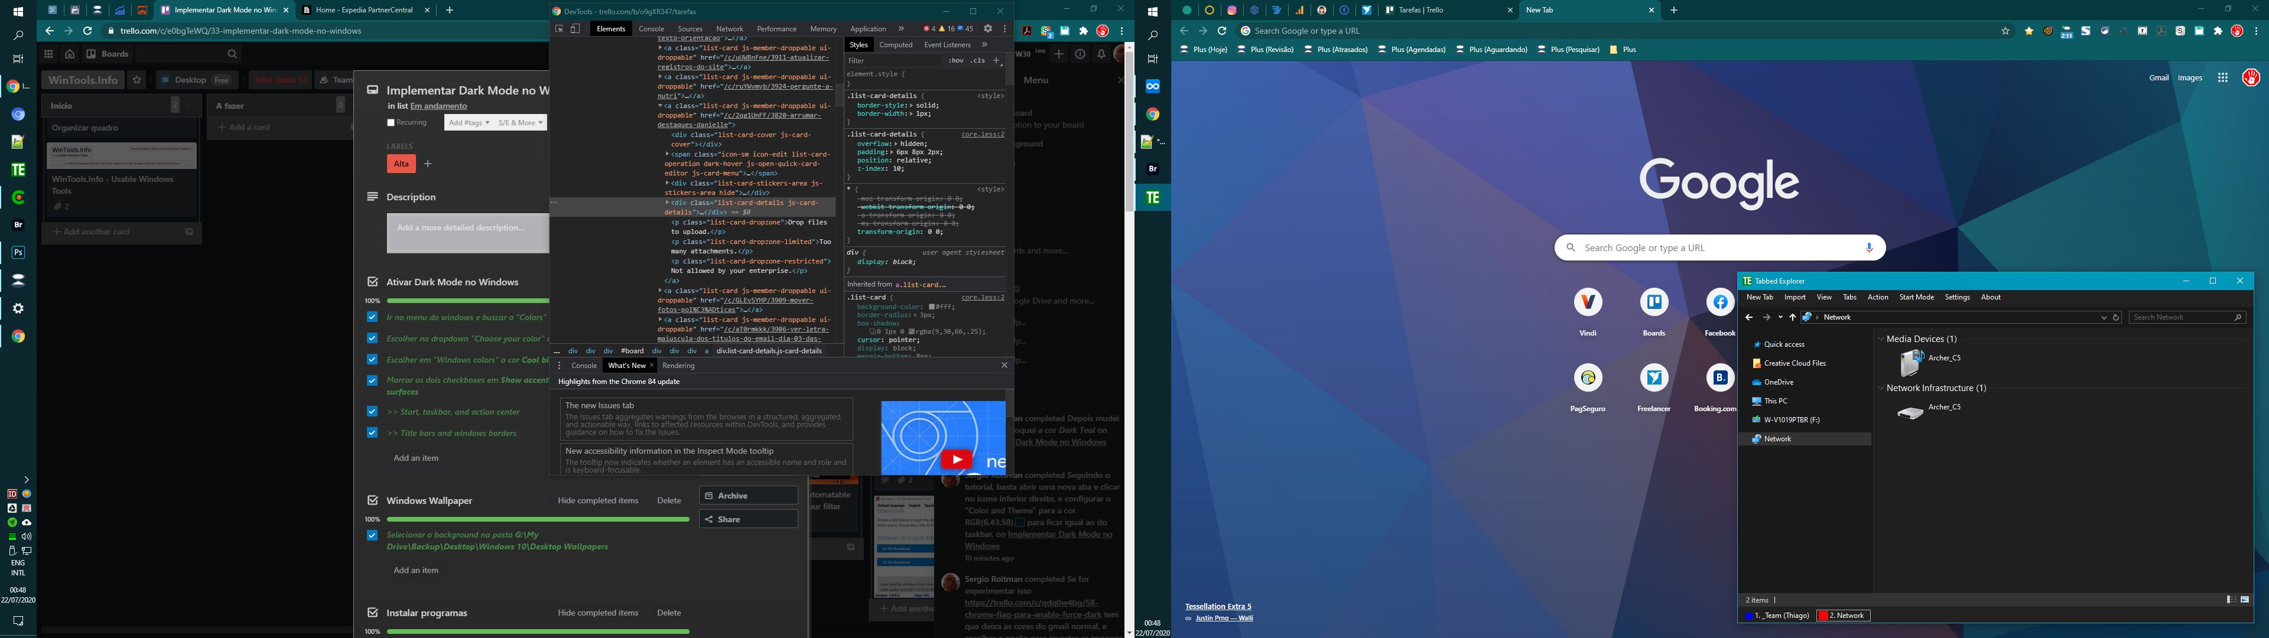Collapse the Media Devices group
This screenshot has width=2269, height=638.
[x=1881, y=339]
